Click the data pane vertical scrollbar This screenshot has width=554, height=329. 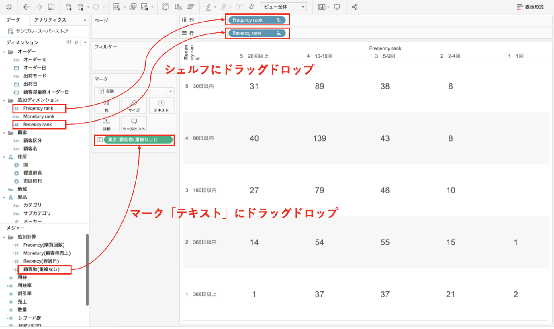point(87,270)
